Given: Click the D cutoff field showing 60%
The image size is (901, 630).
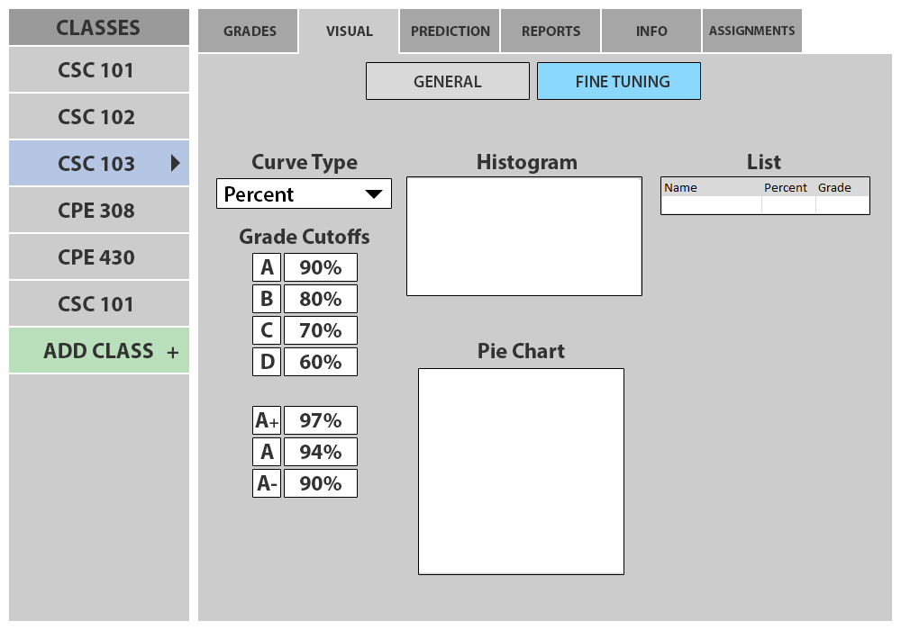Looking at the screenshot, I should tap(320, 362).
